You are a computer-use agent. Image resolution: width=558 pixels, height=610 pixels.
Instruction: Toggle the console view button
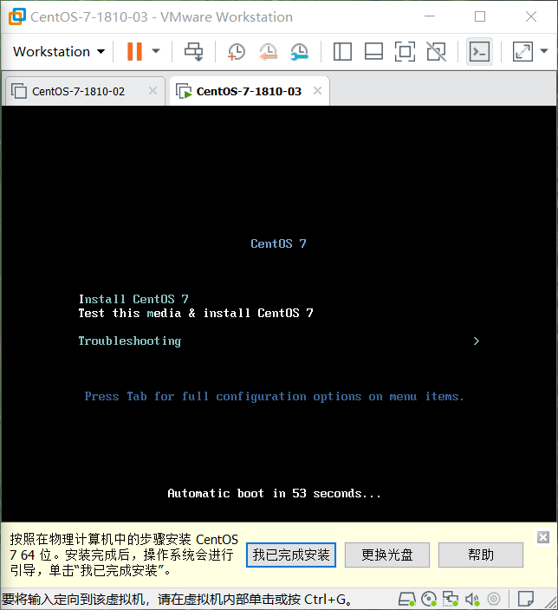[x=479, y=51]
